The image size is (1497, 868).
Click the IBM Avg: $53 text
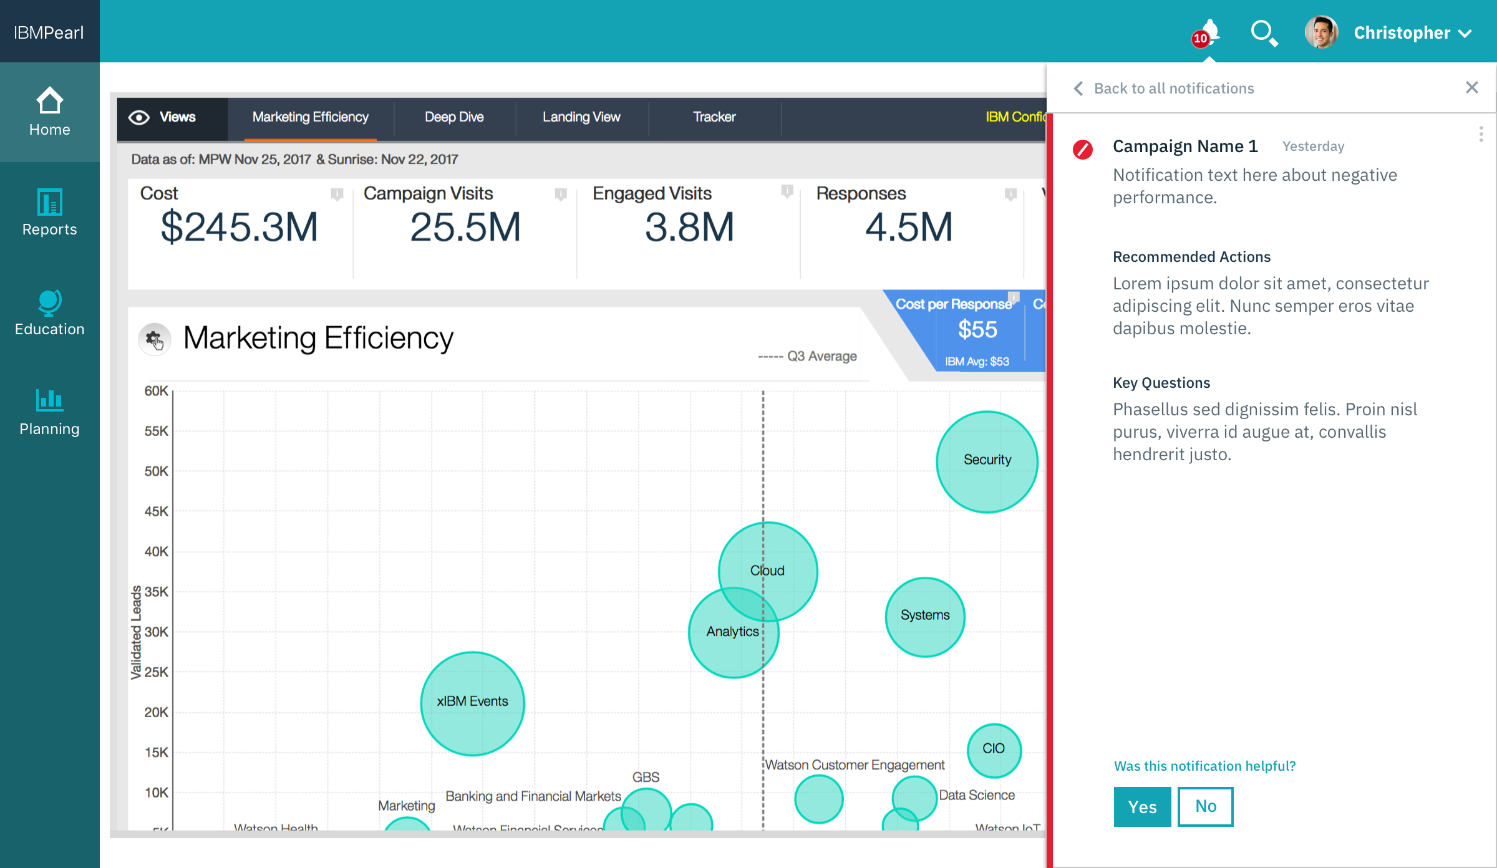click(977, 362)
